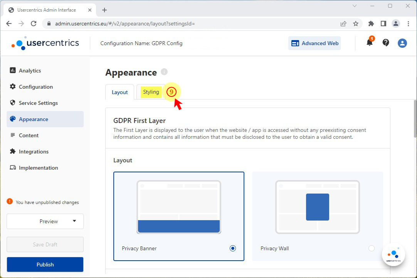Click the browser address bar
The width and height of the screenshot is (417, 278).
[193, 24]
